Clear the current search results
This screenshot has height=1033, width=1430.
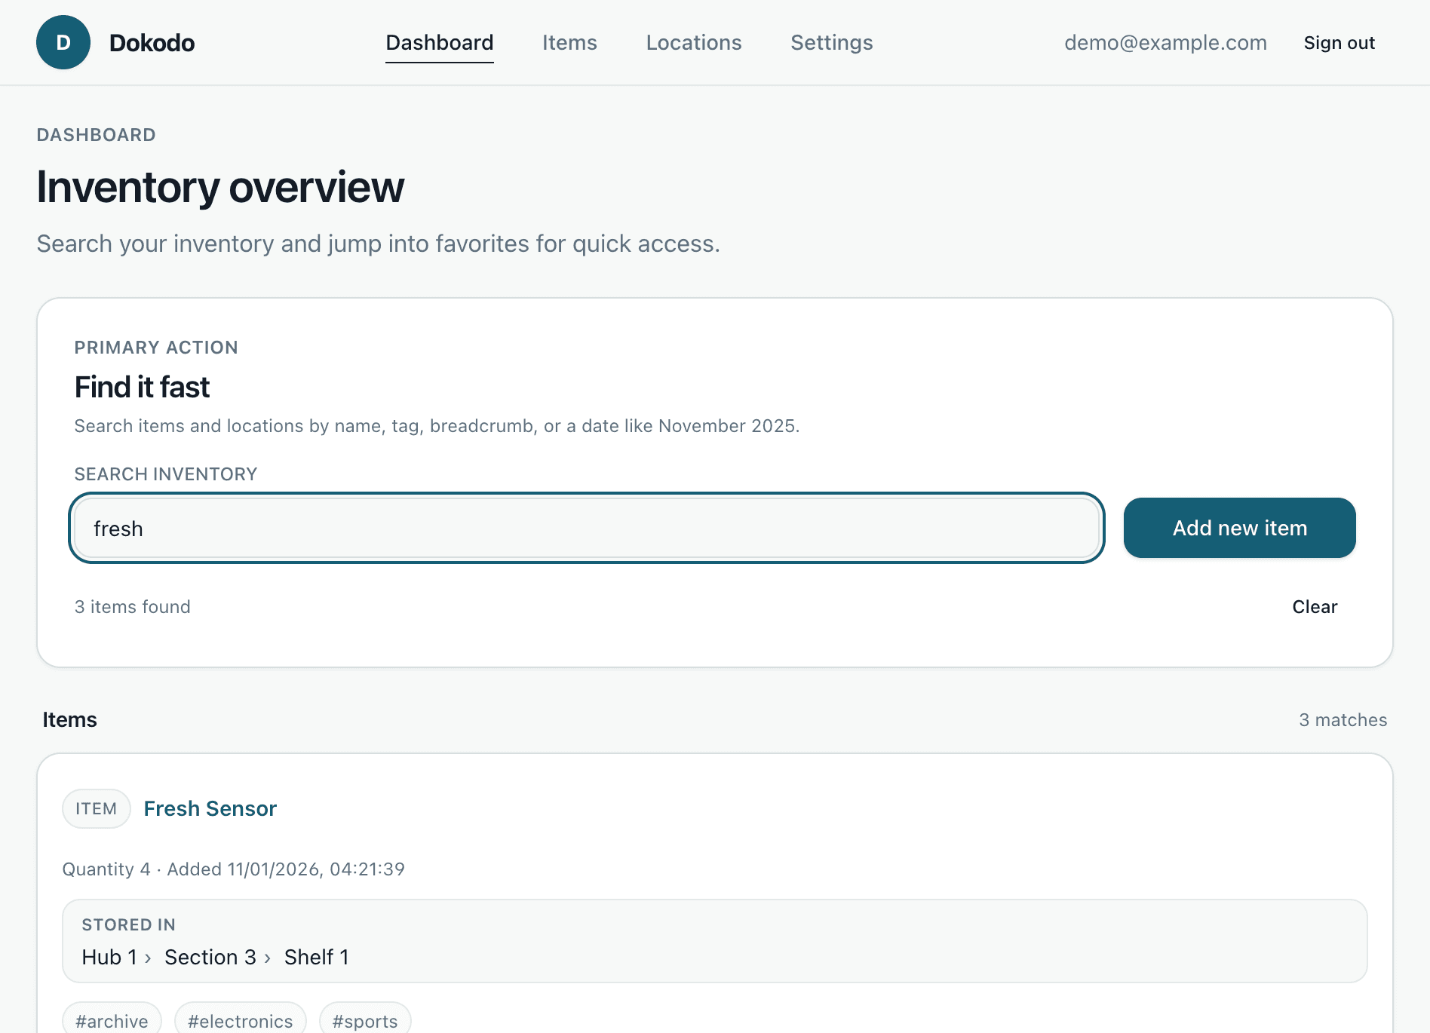click(1315, 606)
